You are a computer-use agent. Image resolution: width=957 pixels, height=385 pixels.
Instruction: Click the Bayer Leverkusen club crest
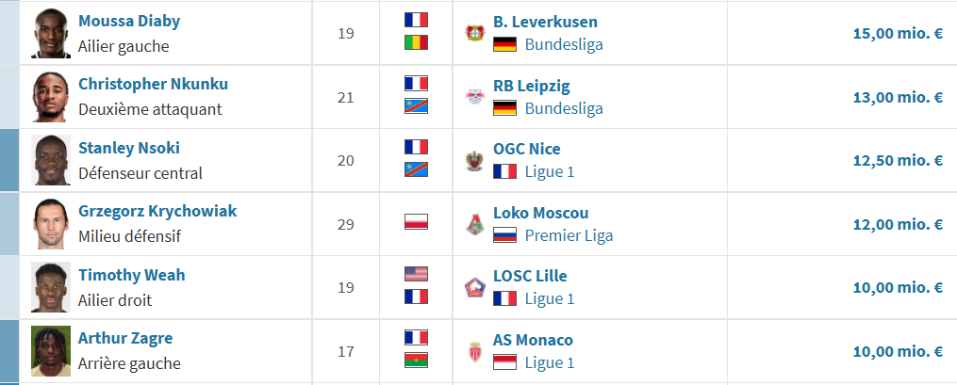[474, 33]
